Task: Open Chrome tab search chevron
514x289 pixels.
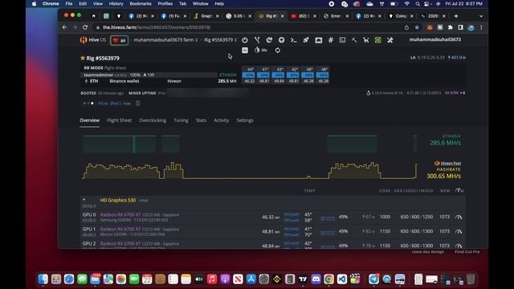Action: (x=481, y=16)
